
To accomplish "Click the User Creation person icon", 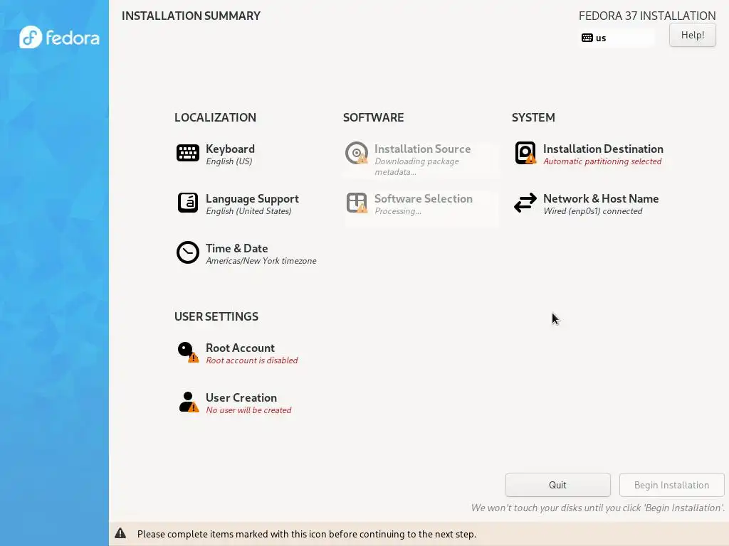I will [x=188, y=402].
